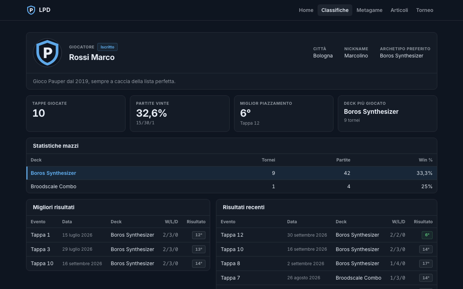Click the large player avatar shield

[47, 53]
